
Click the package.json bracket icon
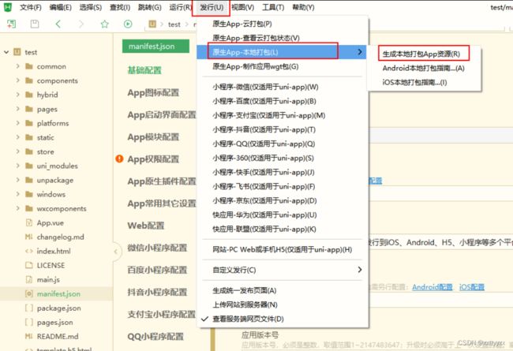coord(29,308)
